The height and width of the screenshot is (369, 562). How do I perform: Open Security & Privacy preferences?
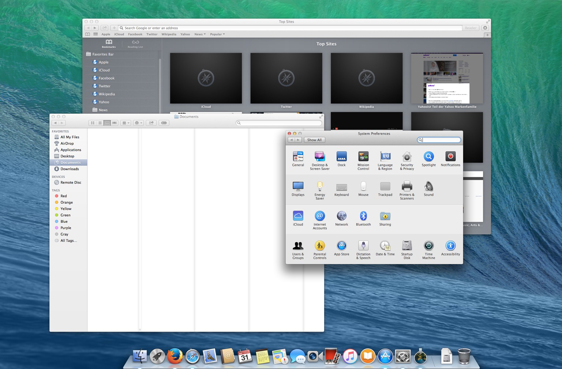click(407, 161)
